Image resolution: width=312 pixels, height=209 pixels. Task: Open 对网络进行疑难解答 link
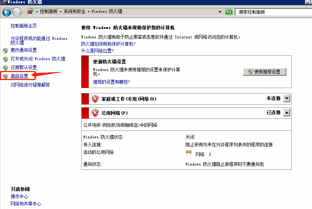(x=30, y=85)
